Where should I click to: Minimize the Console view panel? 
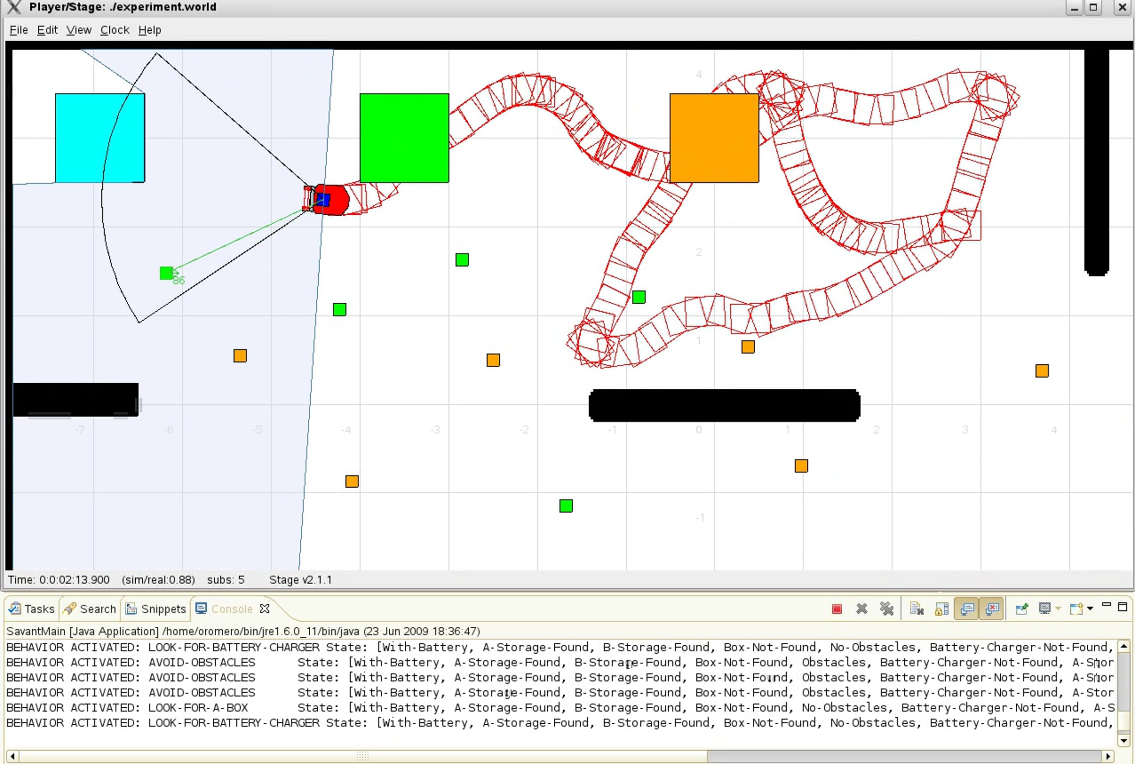pyautogui.click(x=1106, y=606)
